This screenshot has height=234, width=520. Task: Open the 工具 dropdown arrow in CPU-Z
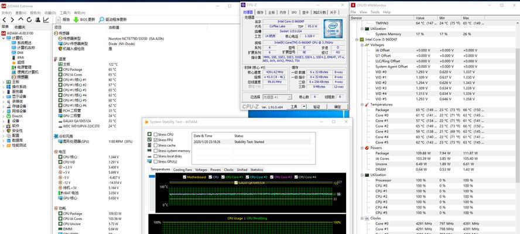pos(304,106)
